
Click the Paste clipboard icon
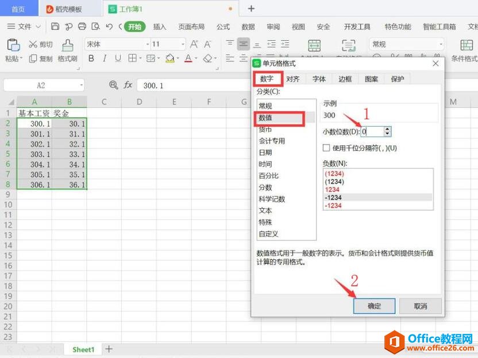point(13,45)
